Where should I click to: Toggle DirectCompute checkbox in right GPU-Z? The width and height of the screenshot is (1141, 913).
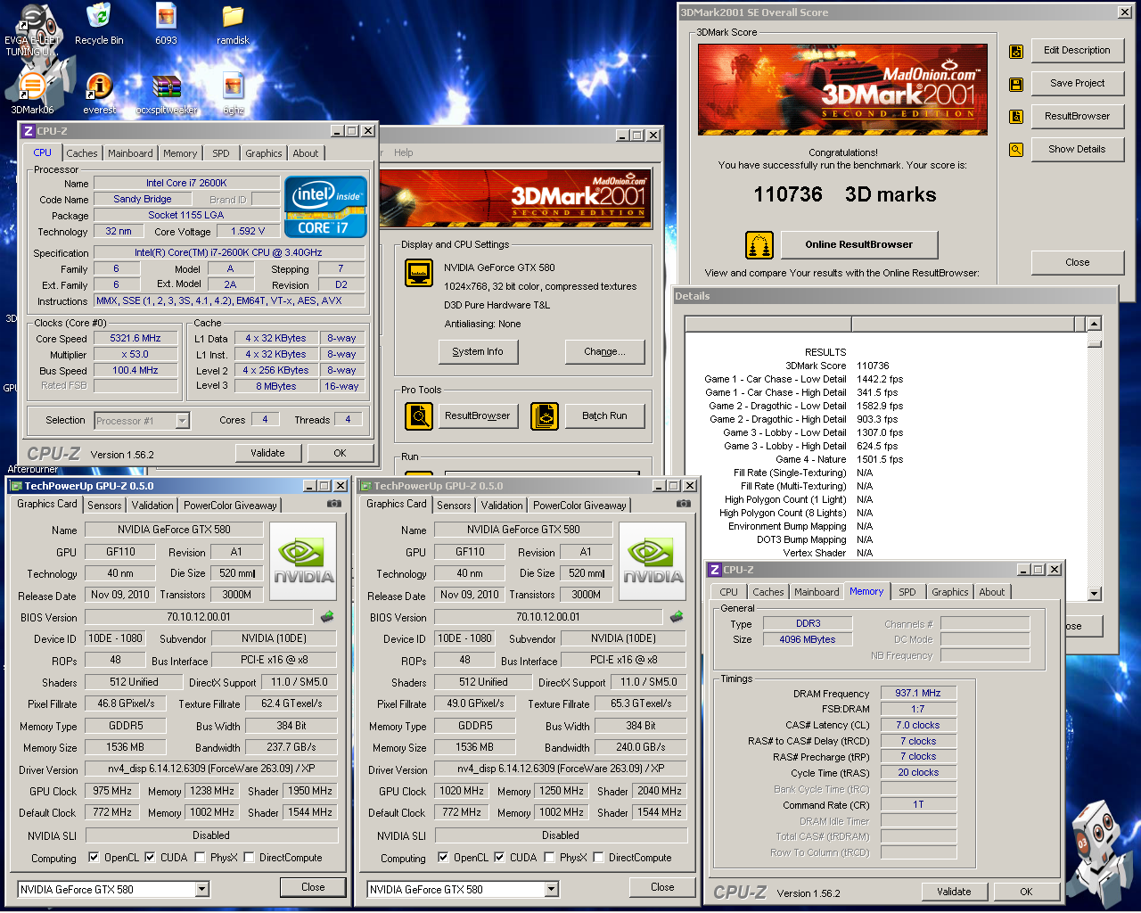click(x=598, y=858)
